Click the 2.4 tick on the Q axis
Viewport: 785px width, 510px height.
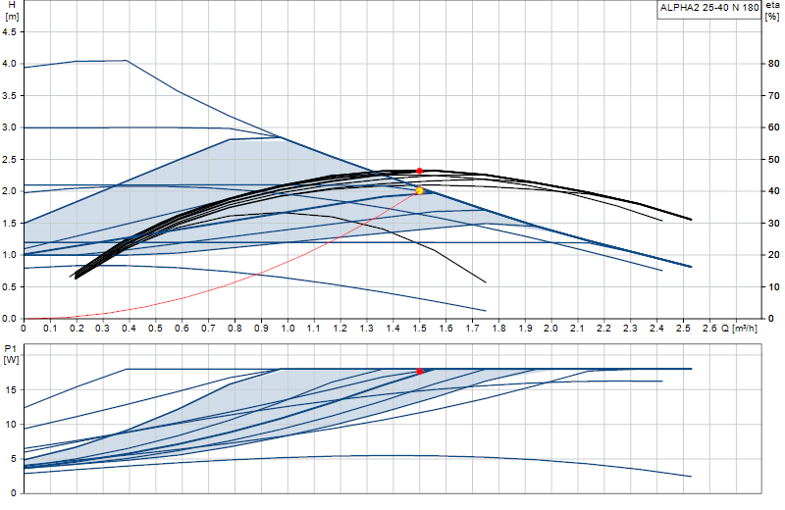coord(656,329)
